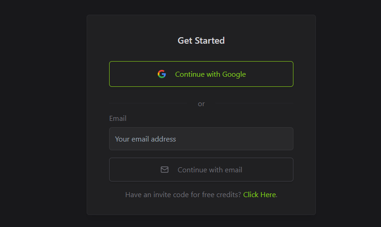Focus the "Your email address" input field
The image size is (381, 227).
pyautogui.click(x=201, y=139)
